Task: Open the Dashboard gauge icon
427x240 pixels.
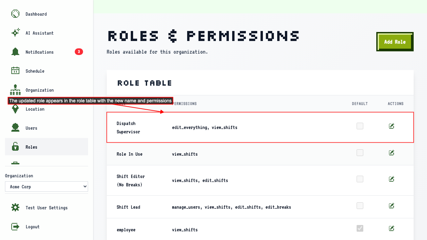Action: 15,14
